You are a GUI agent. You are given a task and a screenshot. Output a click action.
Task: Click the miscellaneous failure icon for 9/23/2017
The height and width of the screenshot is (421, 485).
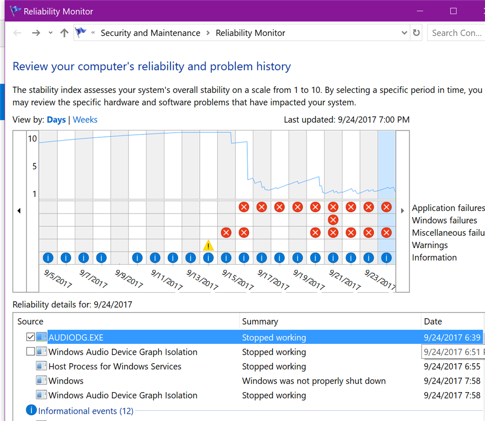tap(368, 233)
